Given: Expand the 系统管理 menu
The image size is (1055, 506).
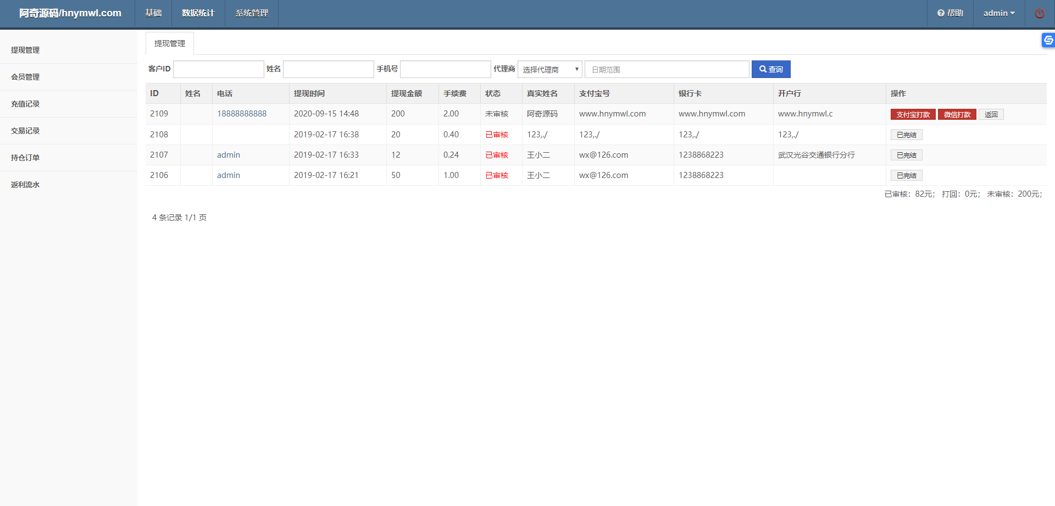Looking at the screenshot, I should pos(251,13).
